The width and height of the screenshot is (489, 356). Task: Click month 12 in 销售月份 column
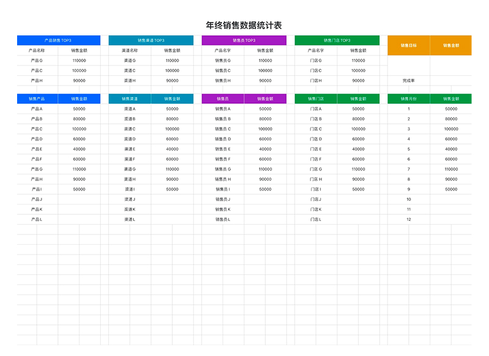[x=408, y=219]
